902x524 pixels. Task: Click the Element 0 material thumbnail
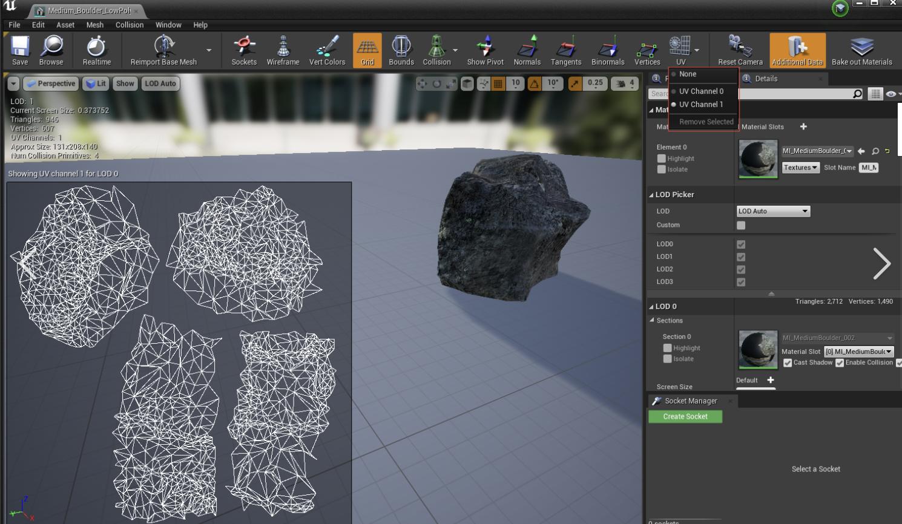coord(758,159)
